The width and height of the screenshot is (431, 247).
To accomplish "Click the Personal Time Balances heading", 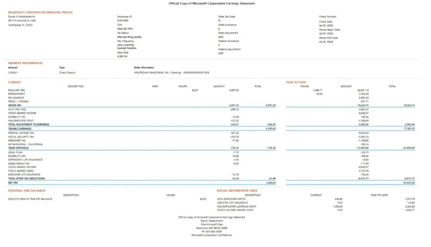I will (27, 191).
